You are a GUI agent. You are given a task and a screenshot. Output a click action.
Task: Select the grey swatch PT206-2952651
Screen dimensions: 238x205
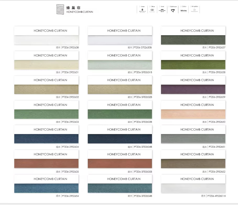click(x=193, y=138)
